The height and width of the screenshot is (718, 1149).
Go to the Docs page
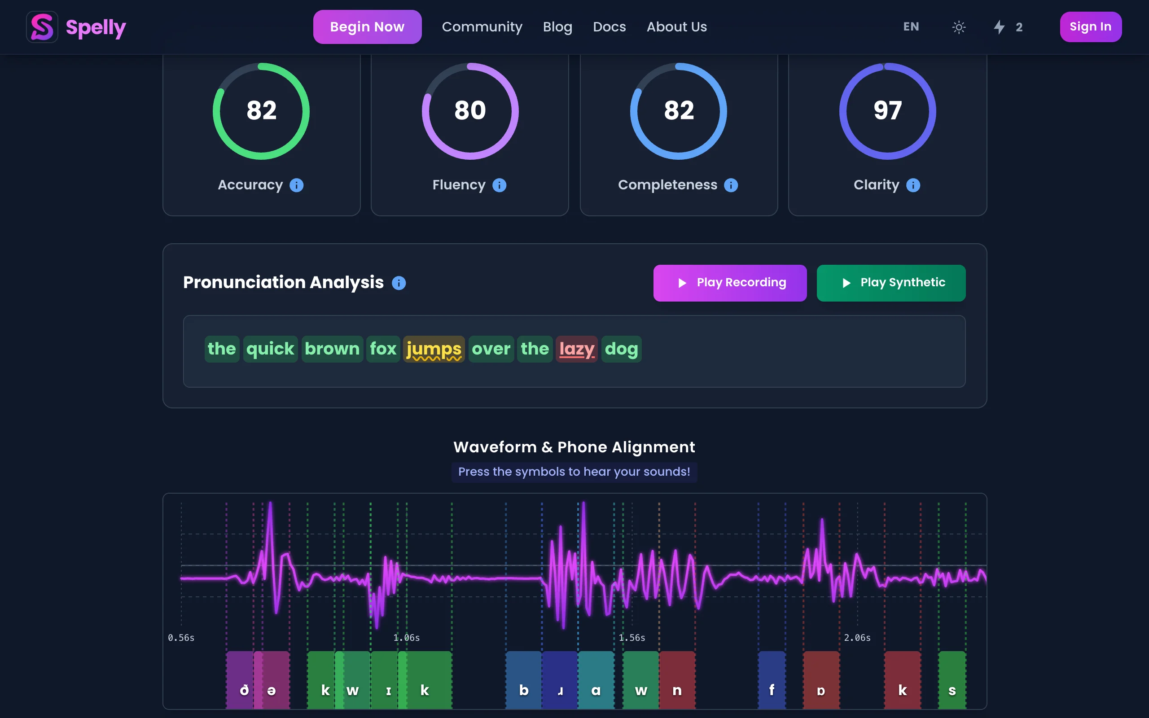[x=609, y=27]
